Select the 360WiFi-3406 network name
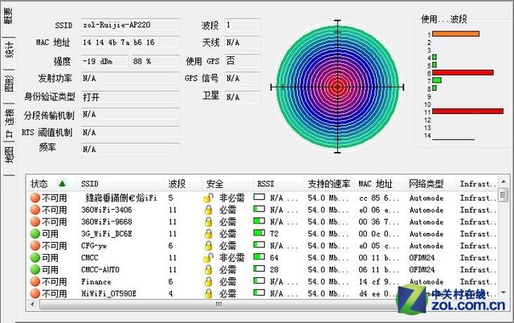Image resolution: width=514 pixels, height=323 pixels. (107, 210)
